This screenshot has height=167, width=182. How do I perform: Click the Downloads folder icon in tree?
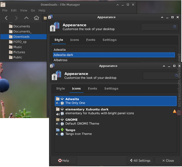(x=11, y=37)
